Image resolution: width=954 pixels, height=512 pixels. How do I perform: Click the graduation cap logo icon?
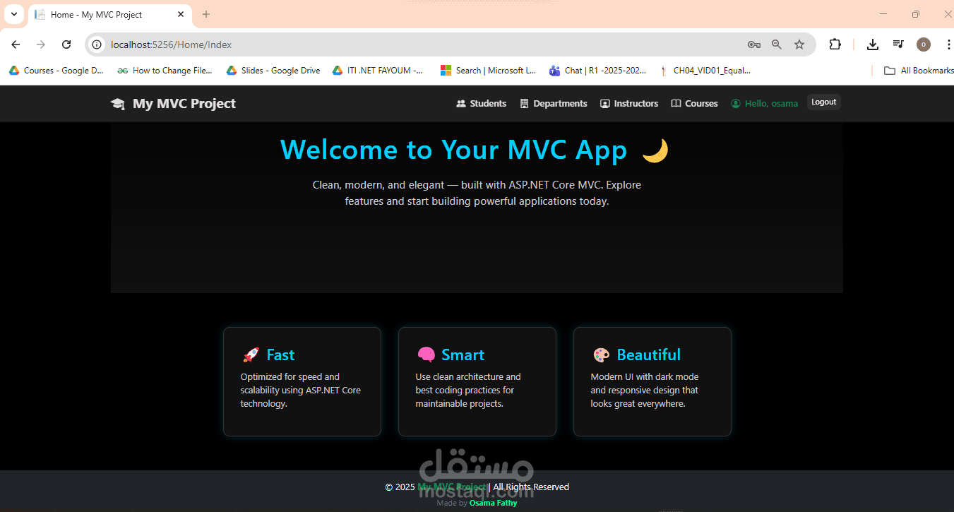[x=118, y=104]
